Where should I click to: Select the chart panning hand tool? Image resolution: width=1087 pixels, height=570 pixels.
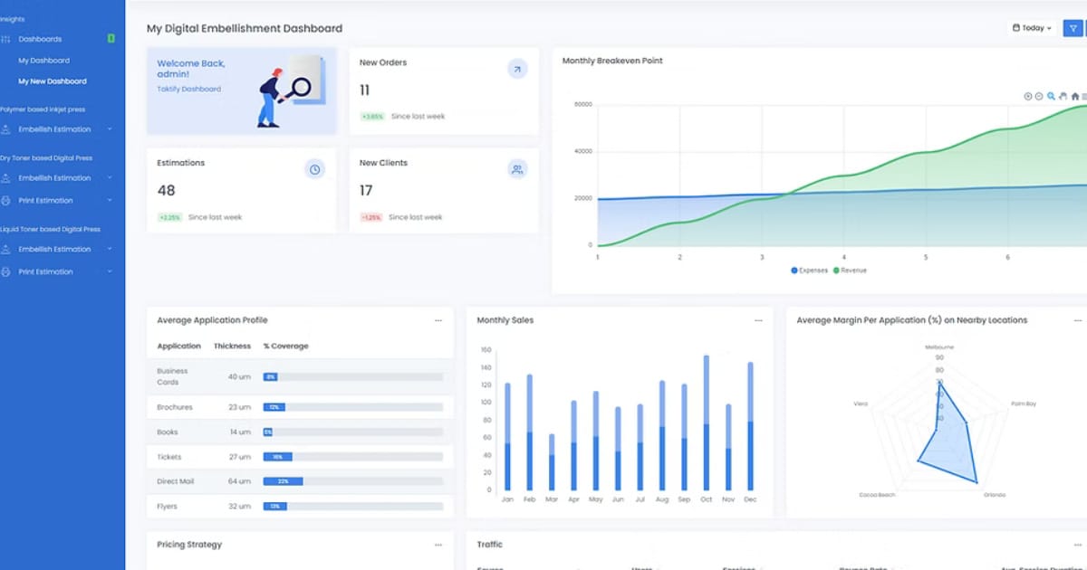[x=1063, y=96]
